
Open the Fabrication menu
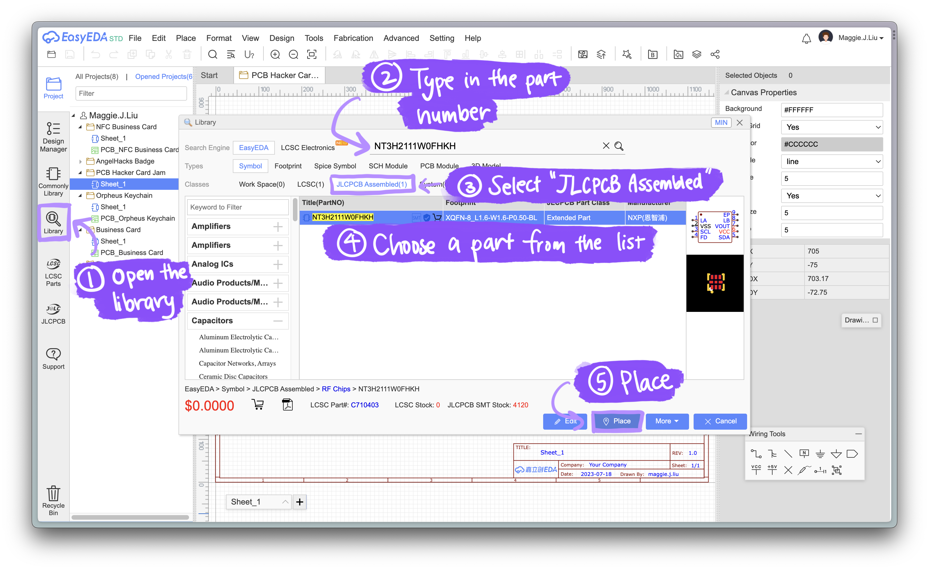pos(353,39)
